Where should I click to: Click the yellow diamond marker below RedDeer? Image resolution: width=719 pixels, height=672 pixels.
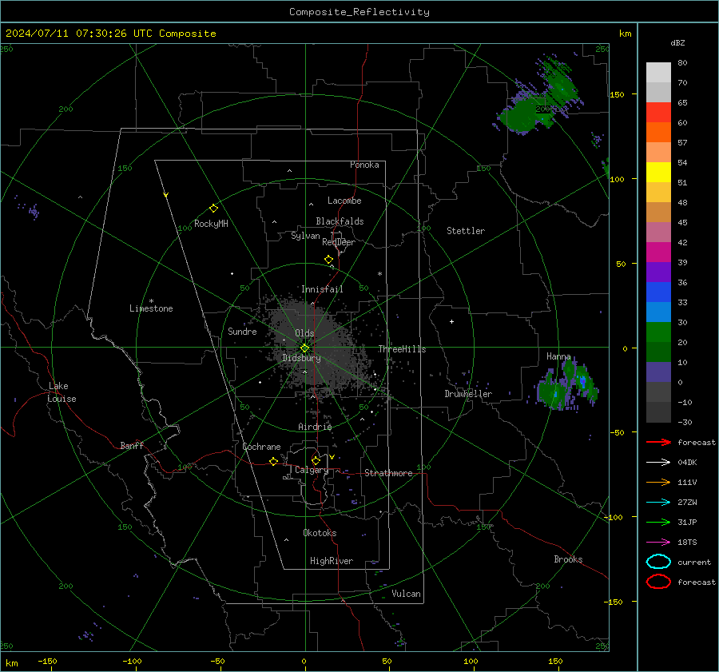pyautogui.click(x=329, y=260)
